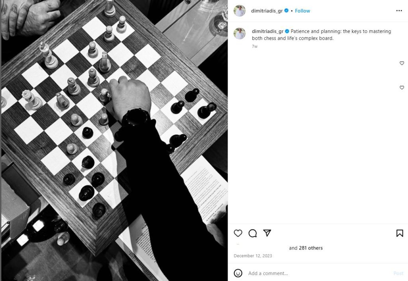Open comments via speech bubble icon
The width and height of the screenshot is (408, 281).
pos(252,233)
